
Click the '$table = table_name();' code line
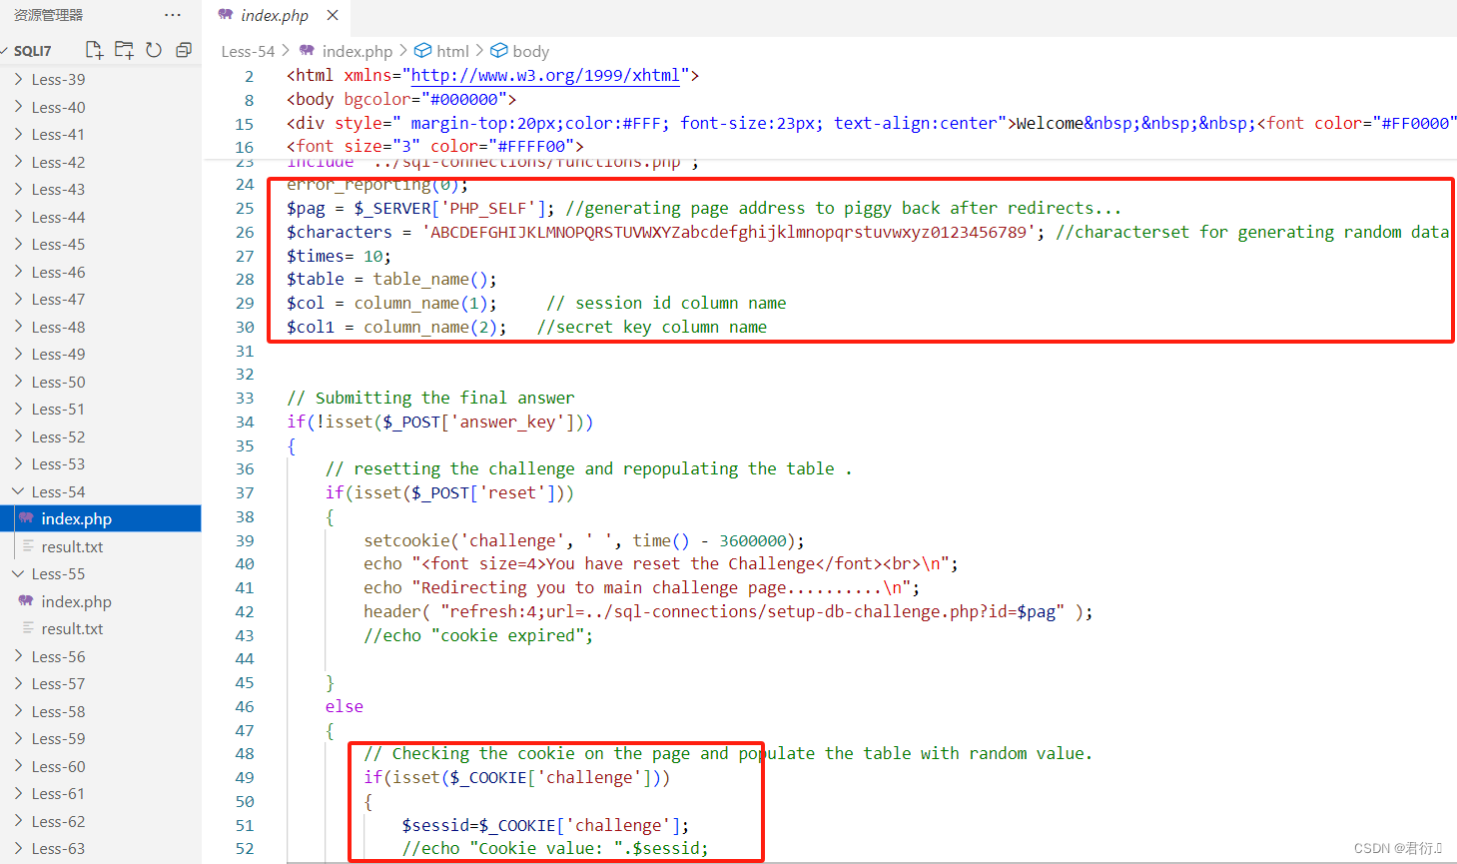click(391, 279)
